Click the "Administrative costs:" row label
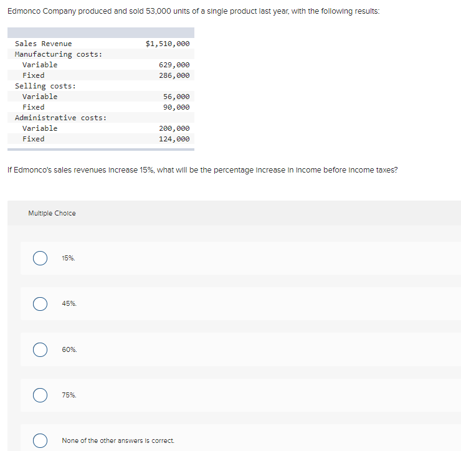Screen dimensions: 461x451 [60, 118]
